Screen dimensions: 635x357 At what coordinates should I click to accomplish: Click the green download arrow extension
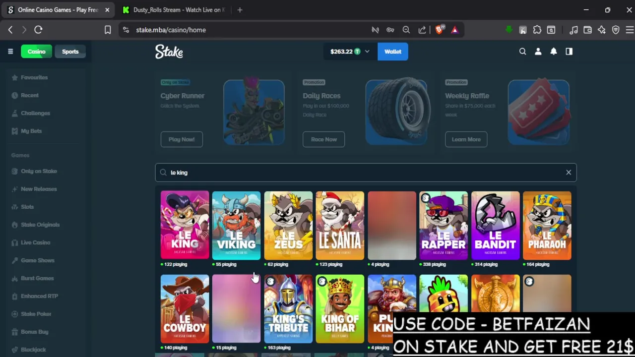tap(508, 30)
